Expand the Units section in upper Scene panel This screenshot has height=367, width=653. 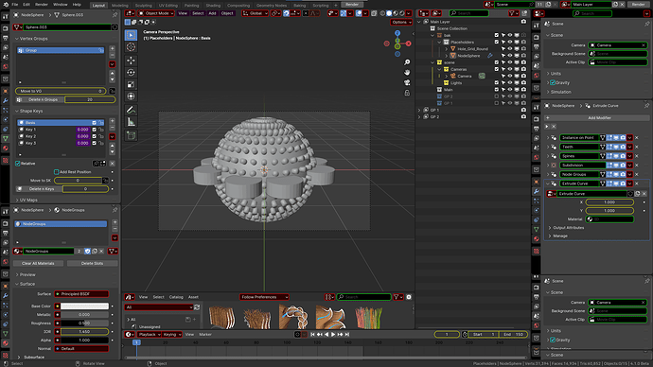point(556,74)
